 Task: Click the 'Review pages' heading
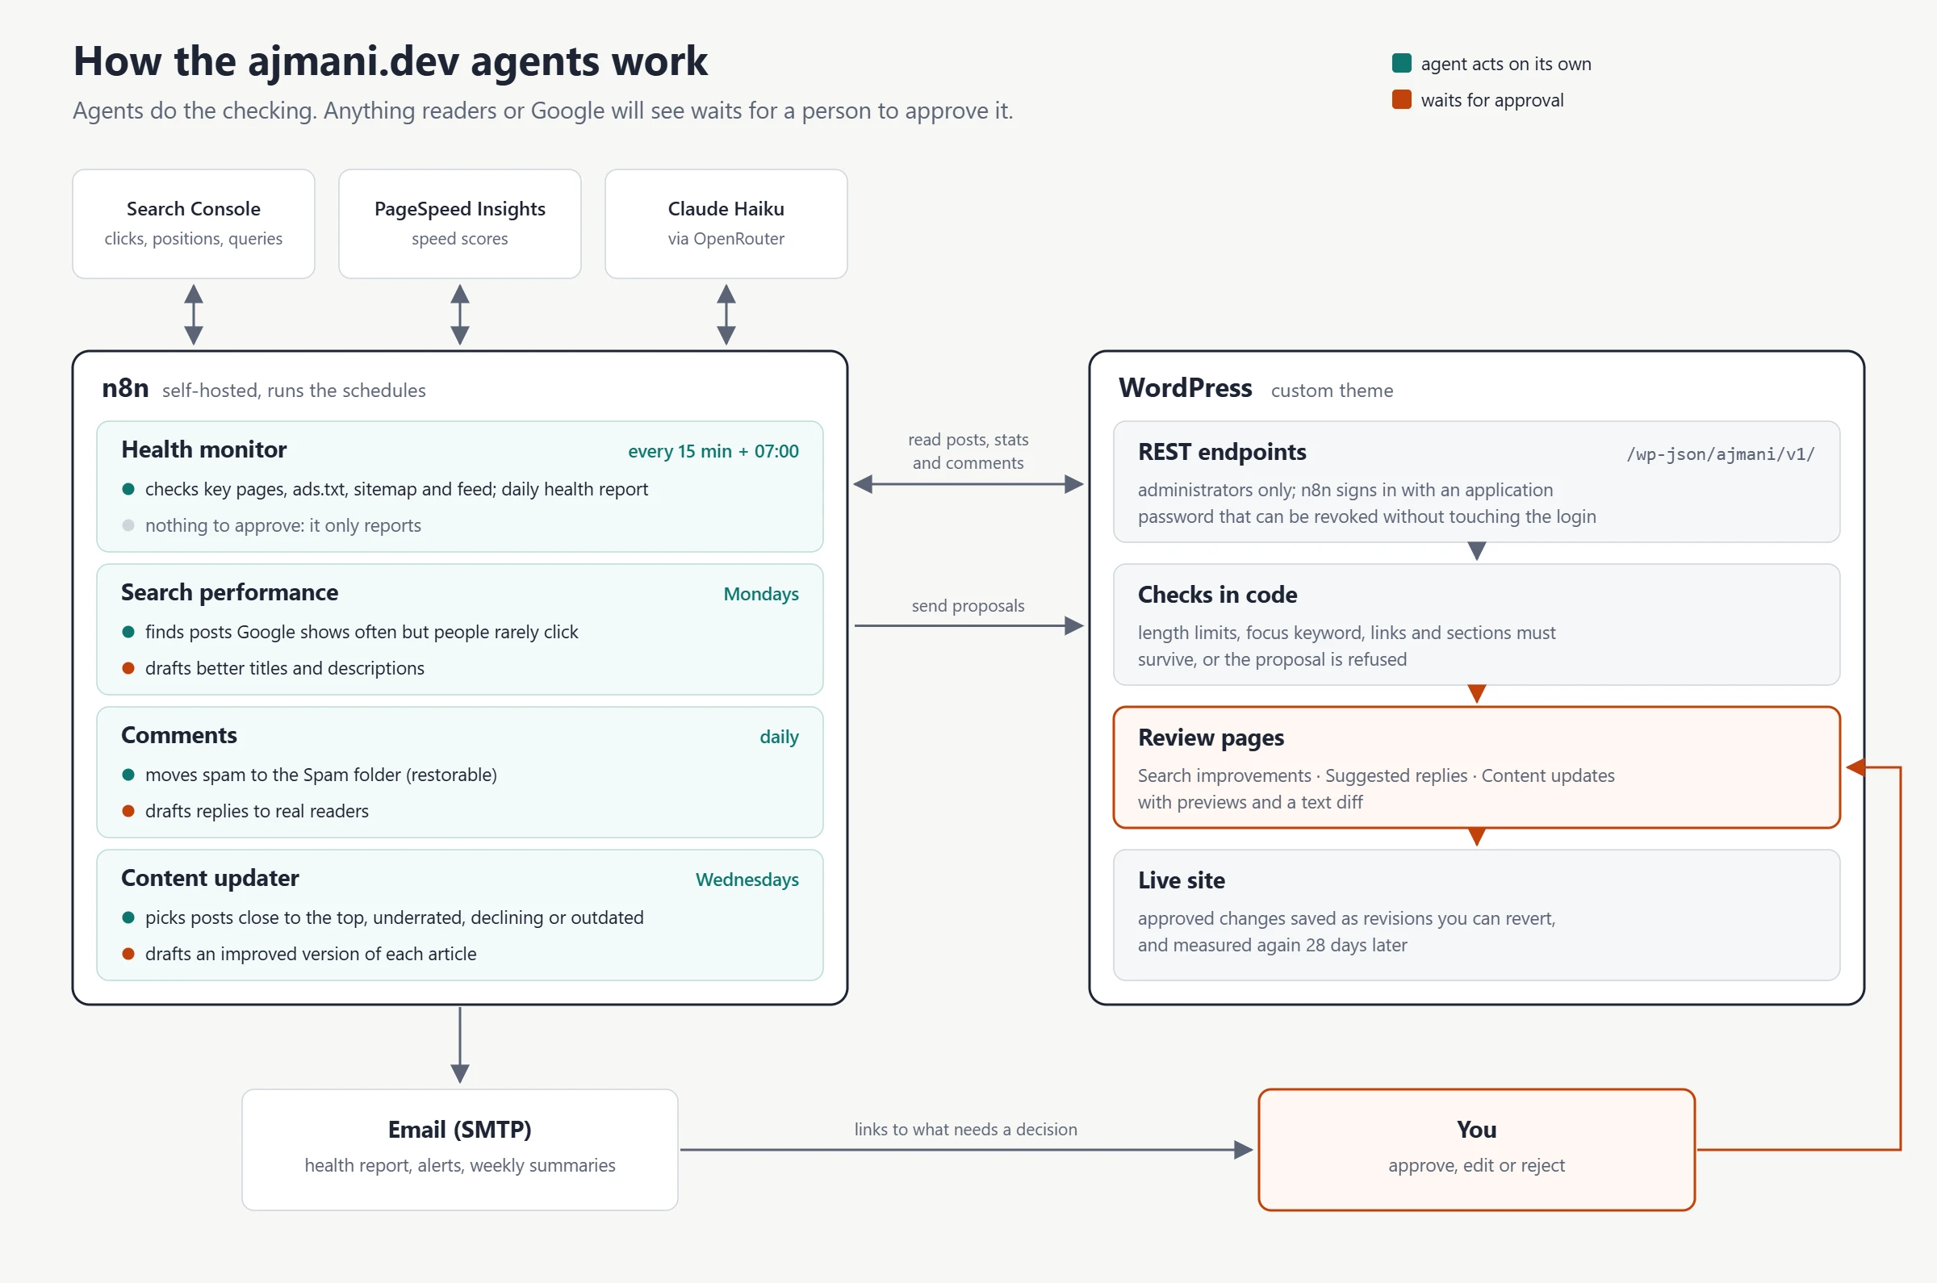pos(1211,738)
